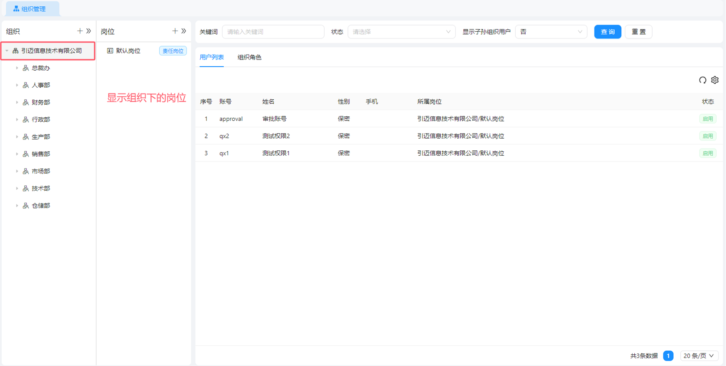
Task: Focus the 关键词 keyword input field
Action: (x=273, y=32)
